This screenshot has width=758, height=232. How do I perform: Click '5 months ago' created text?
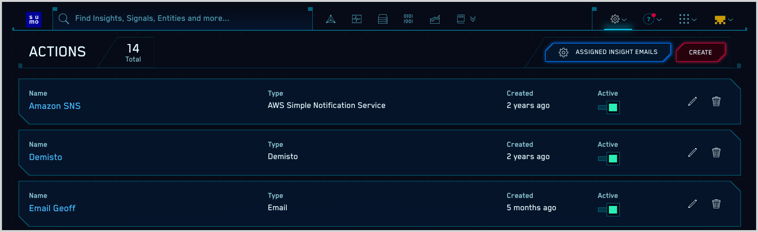pyautogui.click(x=531, y=208)
